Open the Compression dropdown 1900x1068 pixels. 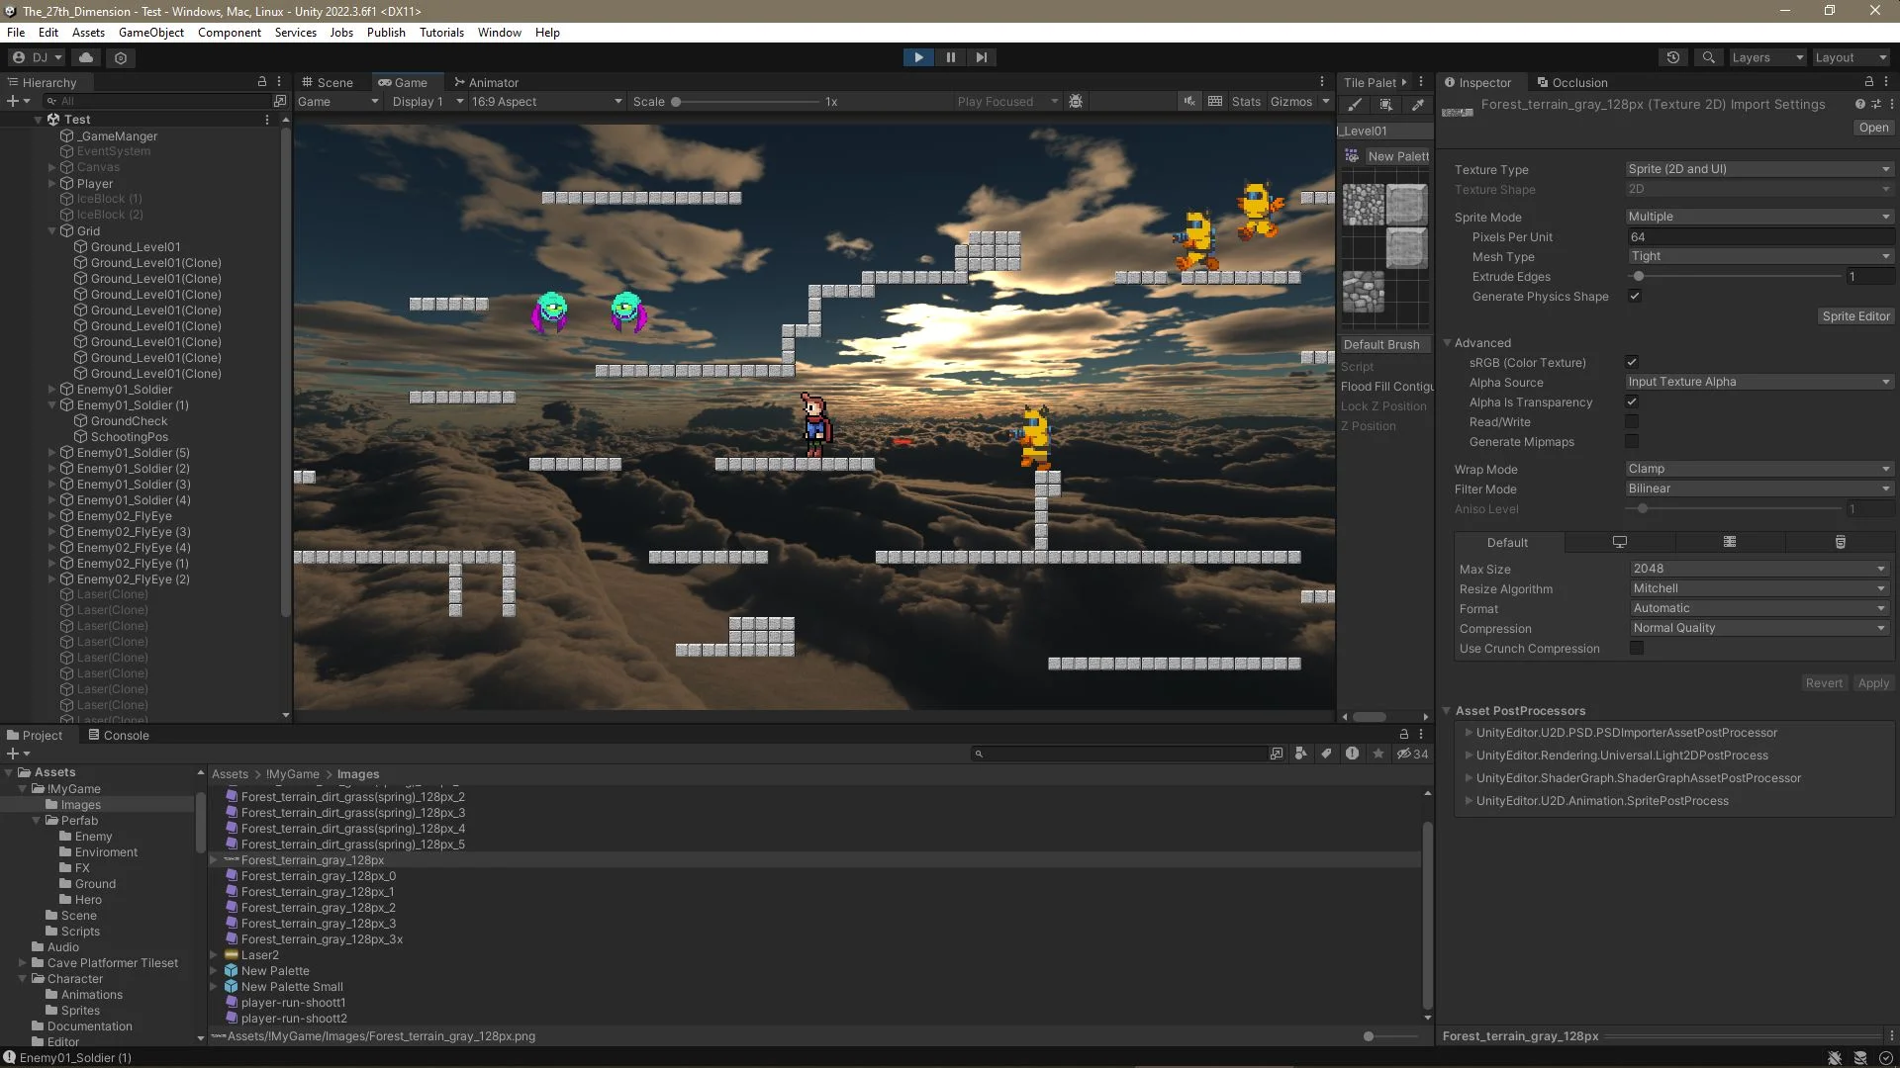1759,628
